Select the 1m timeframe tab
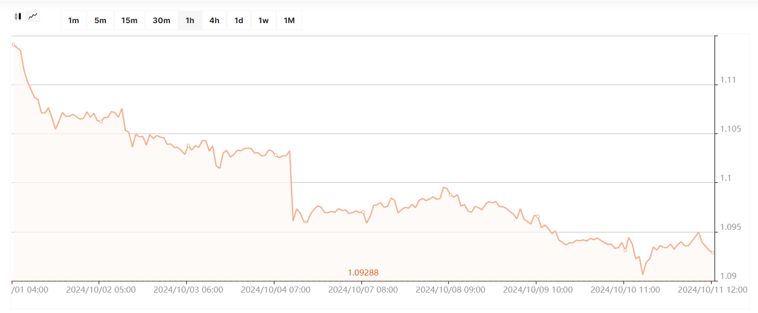Screen dimensions: 758x313 pyautogui.click(x=73, y=20)
